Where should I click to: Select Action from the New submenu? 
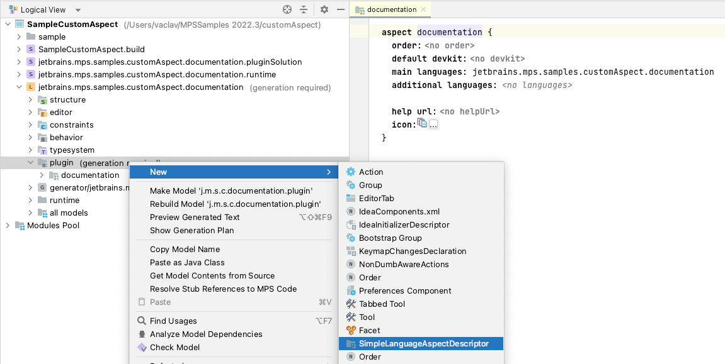tap(370, 172)
